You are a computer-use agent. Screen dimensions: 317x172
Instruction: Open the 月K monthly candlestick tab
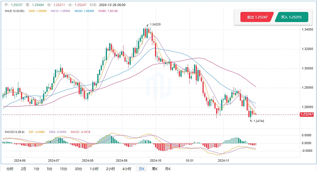tap(167, 168)
